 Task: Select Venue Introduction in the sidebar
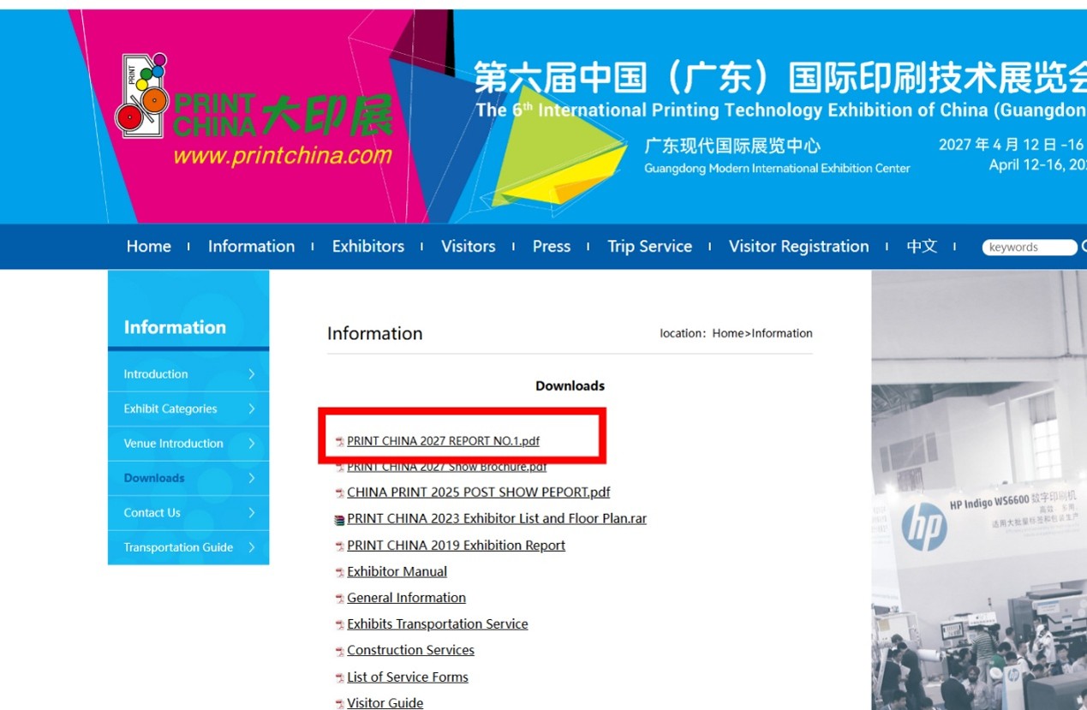pos(173,444)
